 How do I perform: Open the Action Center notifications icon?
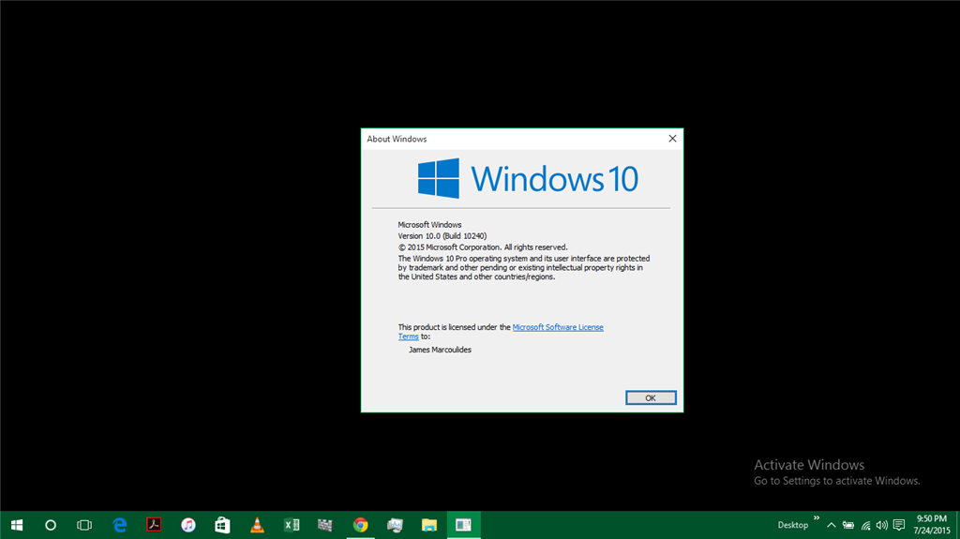point(899,525)
